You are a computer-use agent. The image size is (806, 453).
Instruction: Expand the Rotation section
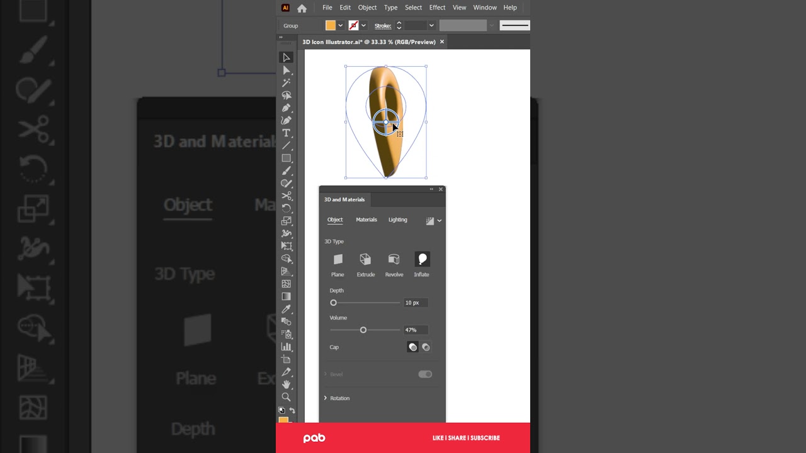[326, 398]
